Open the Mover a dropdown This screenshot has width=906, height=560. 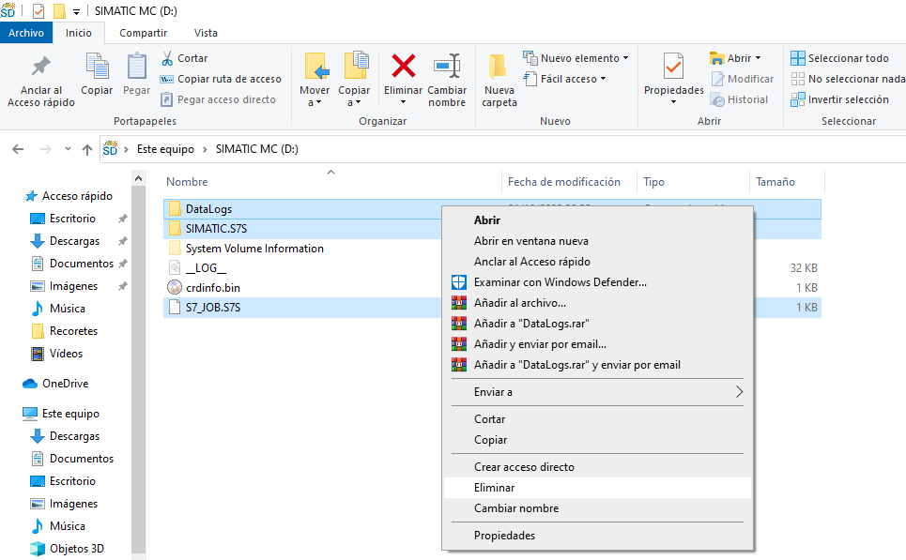point(315,80)
